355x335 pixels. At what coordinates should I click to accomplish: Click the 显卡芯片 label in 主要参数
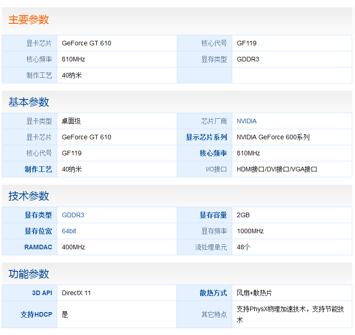[39, 43]
